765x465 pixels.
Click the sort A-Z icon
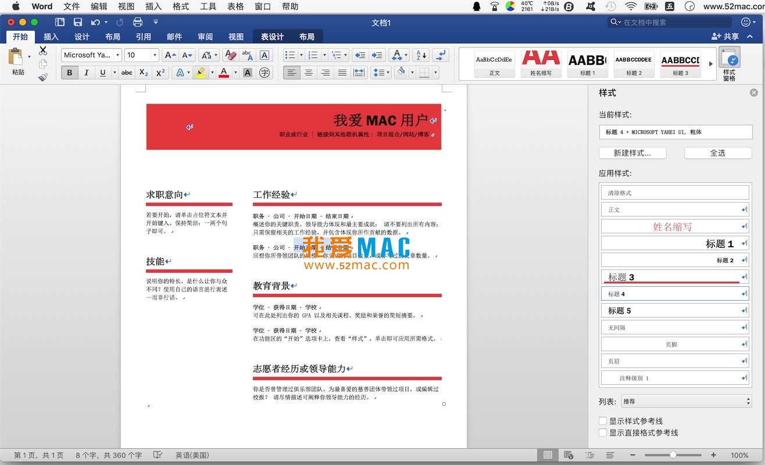[x=420, y=55]
